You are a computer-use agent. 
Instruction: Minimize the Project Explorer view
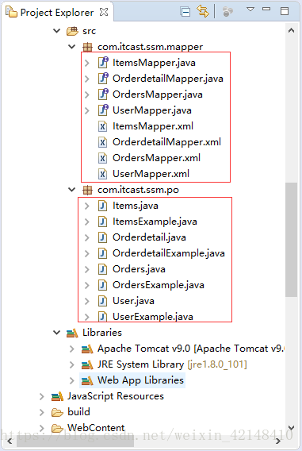pyautogui.click(x=266, y=10)
